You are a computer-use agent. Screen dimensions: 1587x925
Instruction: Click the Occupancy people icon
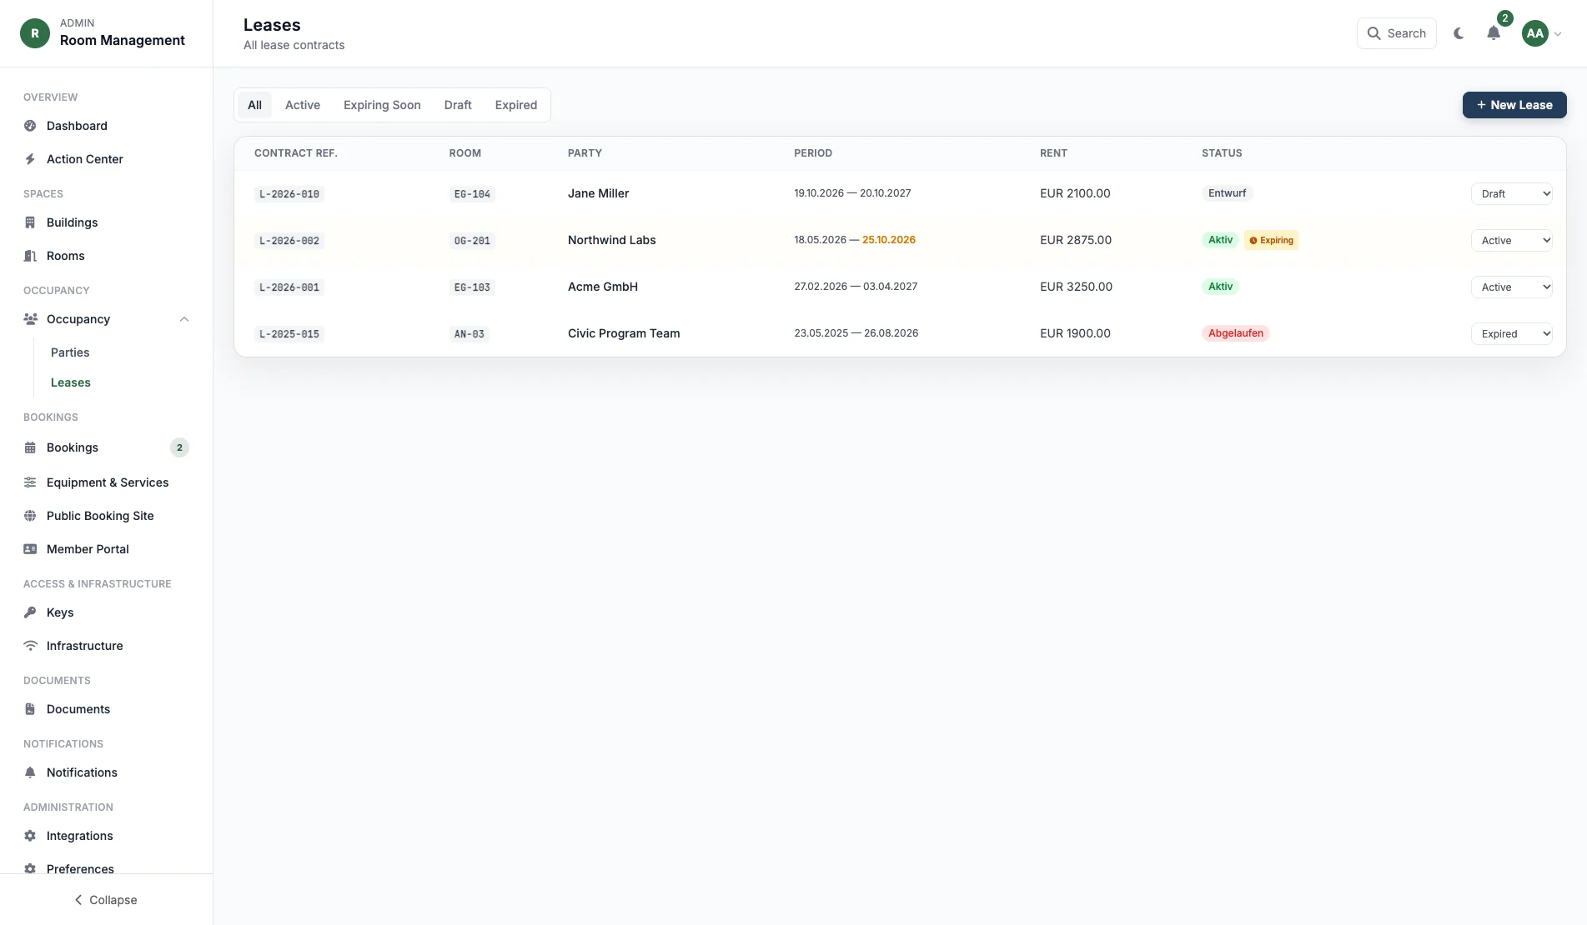[x=30, y=319]
